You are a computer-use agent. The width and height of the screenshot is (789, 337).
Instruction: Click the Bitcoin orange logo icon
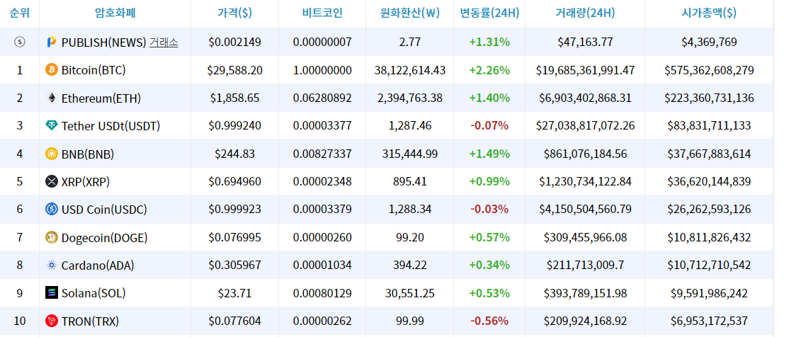click(51, 70)
